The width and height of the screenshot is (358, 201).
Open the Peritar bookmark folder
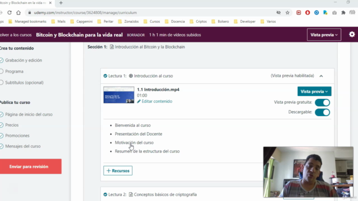pyautogui.click(x=105, y=21)
